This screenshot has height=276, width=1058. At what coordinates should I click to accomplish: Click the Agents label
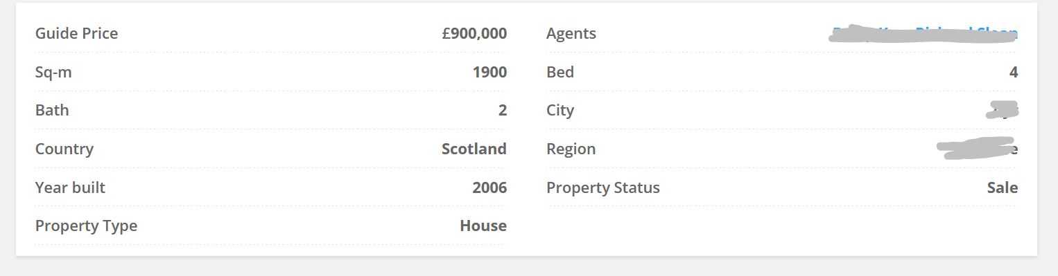point(571,33)
